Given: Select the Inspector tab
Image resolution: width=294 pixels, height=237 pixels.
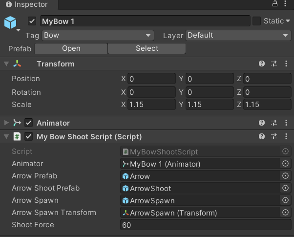Looking at the screenshot, I should [x=27, y=5].
